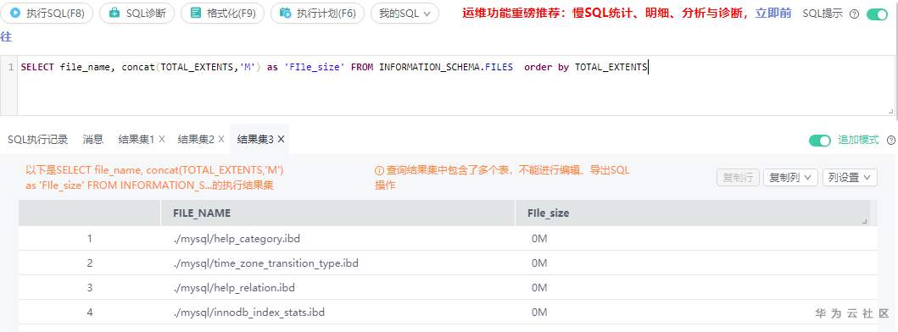Click the 复制行 button

(x=739, y=178)
